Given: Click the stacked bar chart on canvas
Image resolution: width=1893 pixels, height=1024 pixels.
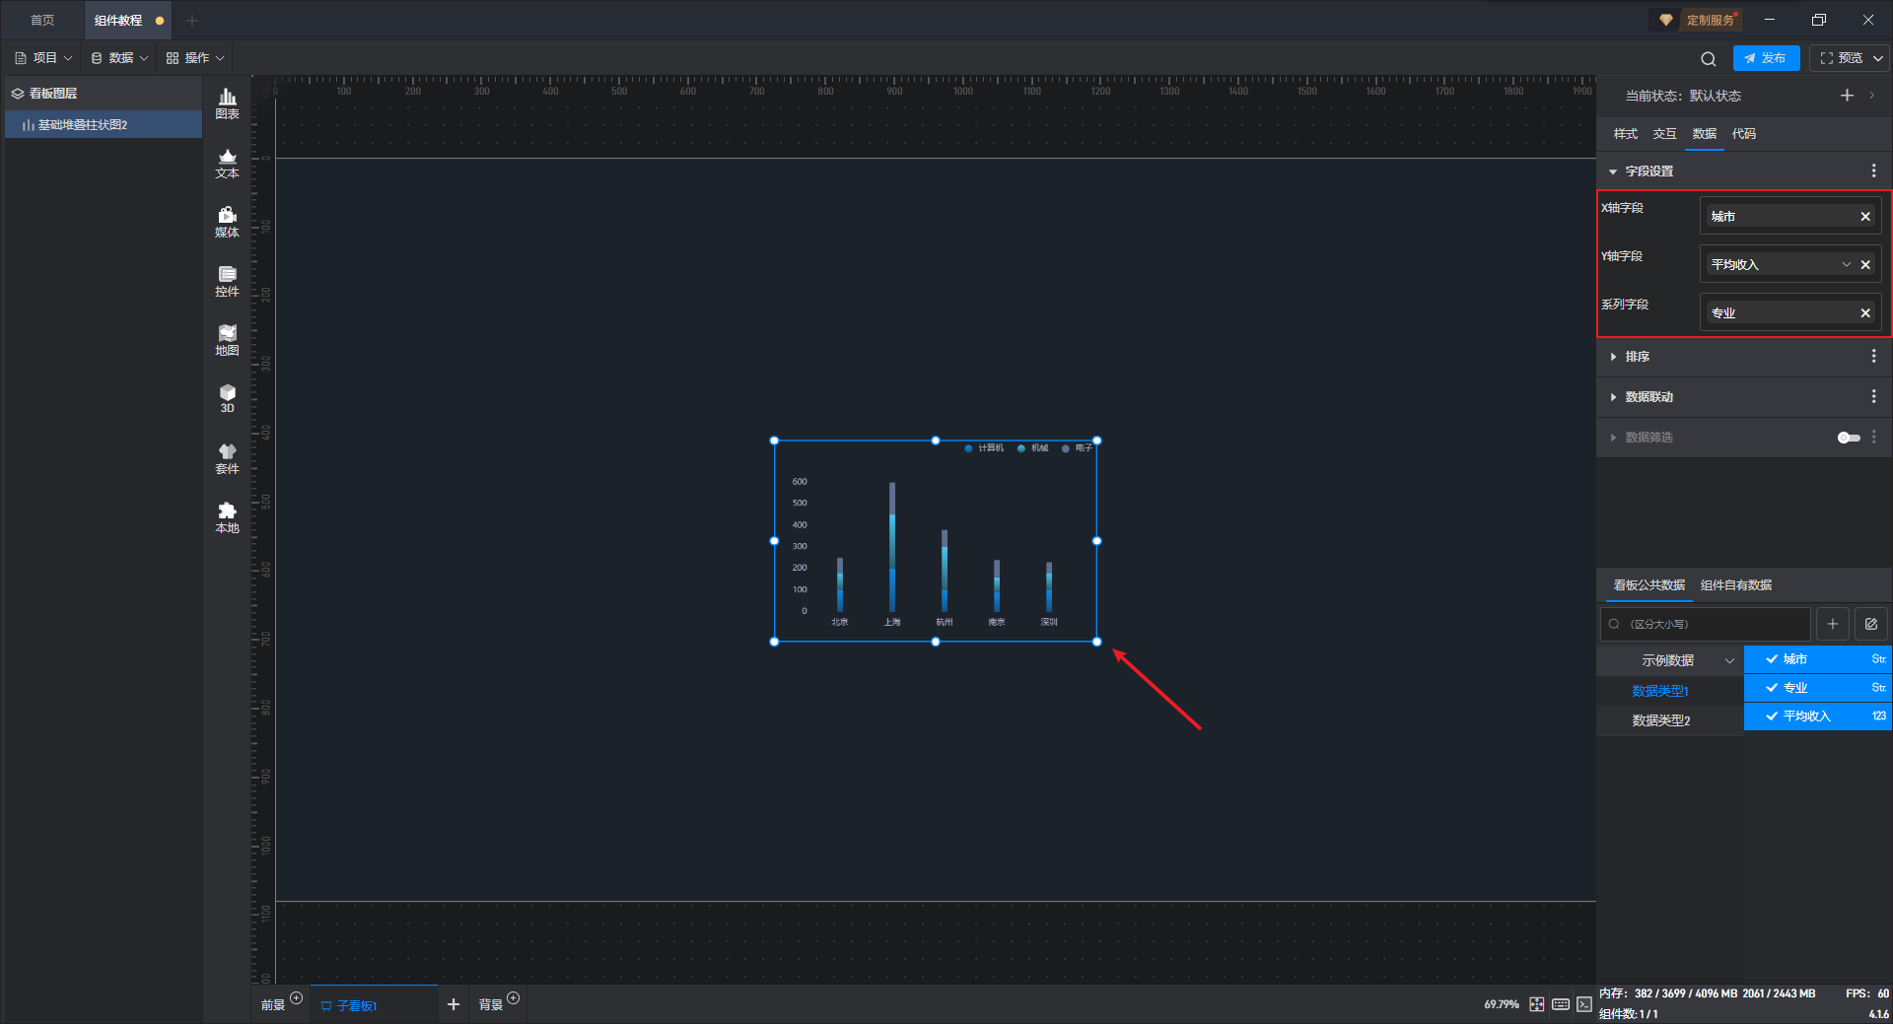Looking at the screenshot, I should (935, 541).
